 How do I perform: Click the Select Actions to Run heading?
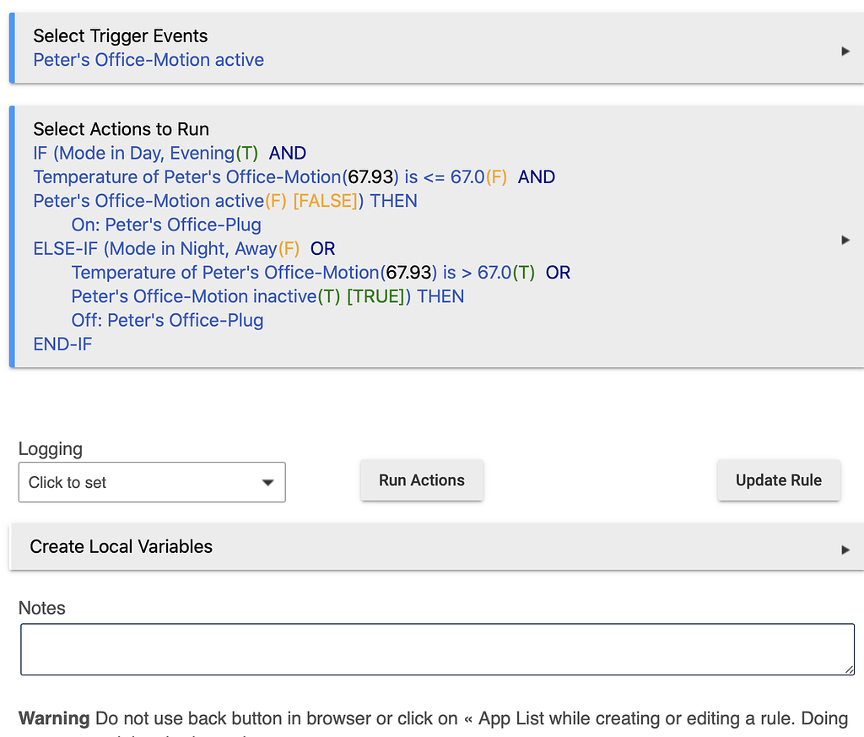[x=121, y=129]
